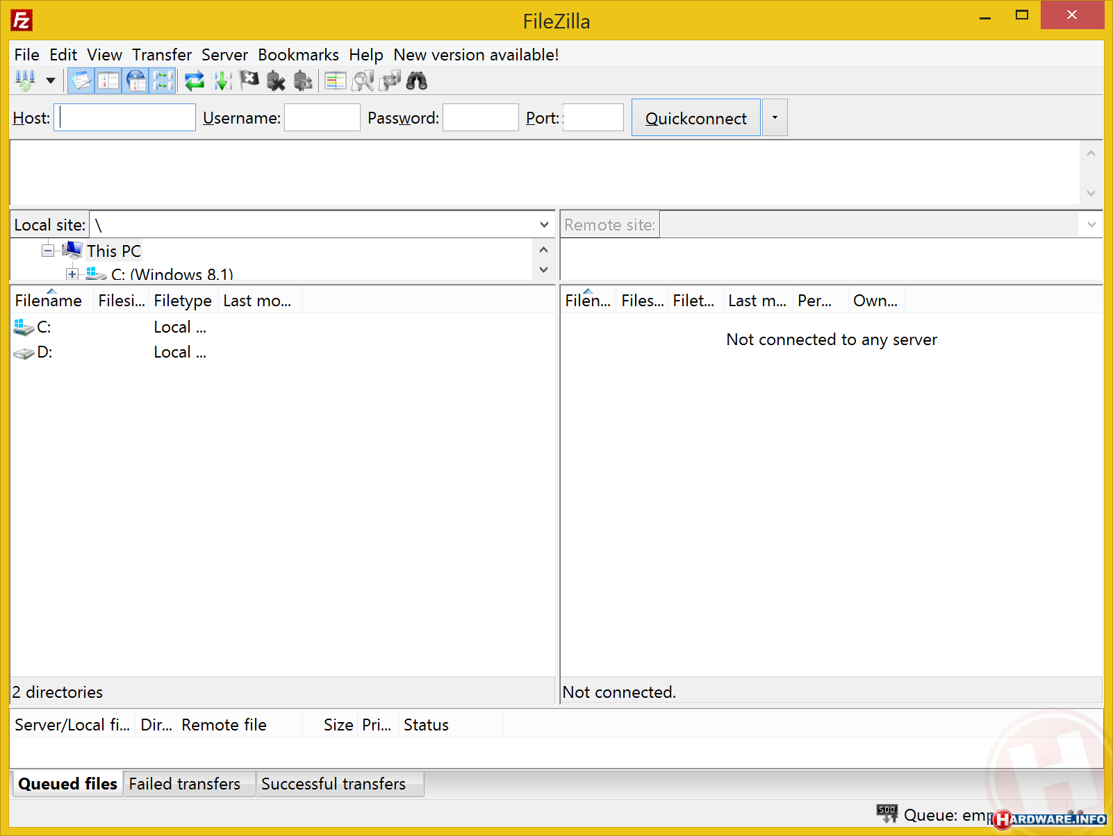Expand the Local site path dropdown
This screenshot has height=836, width=1113.
point(544,225)
